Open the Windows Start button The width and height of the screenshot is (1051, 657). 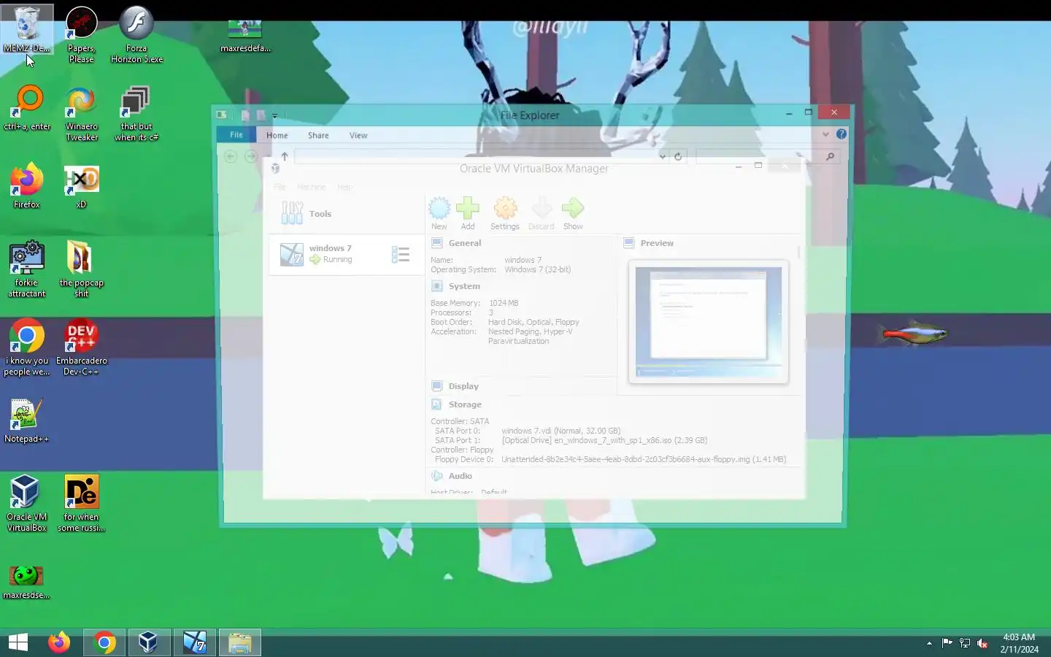tap(18, 642)
